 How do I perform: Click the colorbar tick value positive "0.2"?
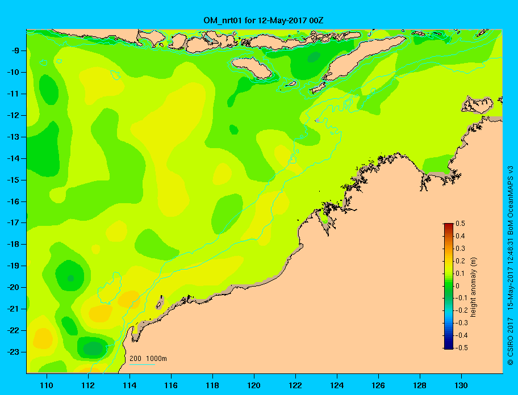tap(461, 261)
